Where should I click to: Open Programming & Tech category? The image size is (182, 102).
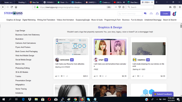pos(112,20)
